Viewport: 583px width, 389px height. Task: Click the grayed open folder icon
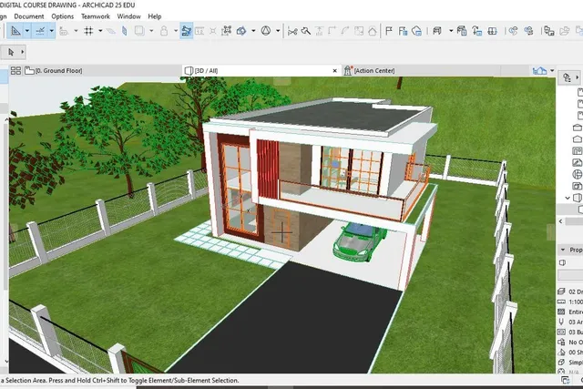(x=565, y=31)
